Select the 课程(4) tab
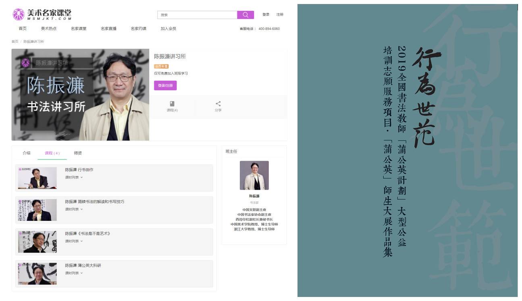Image resolution: width=522 pixels, height=301 pixels. 52,153
